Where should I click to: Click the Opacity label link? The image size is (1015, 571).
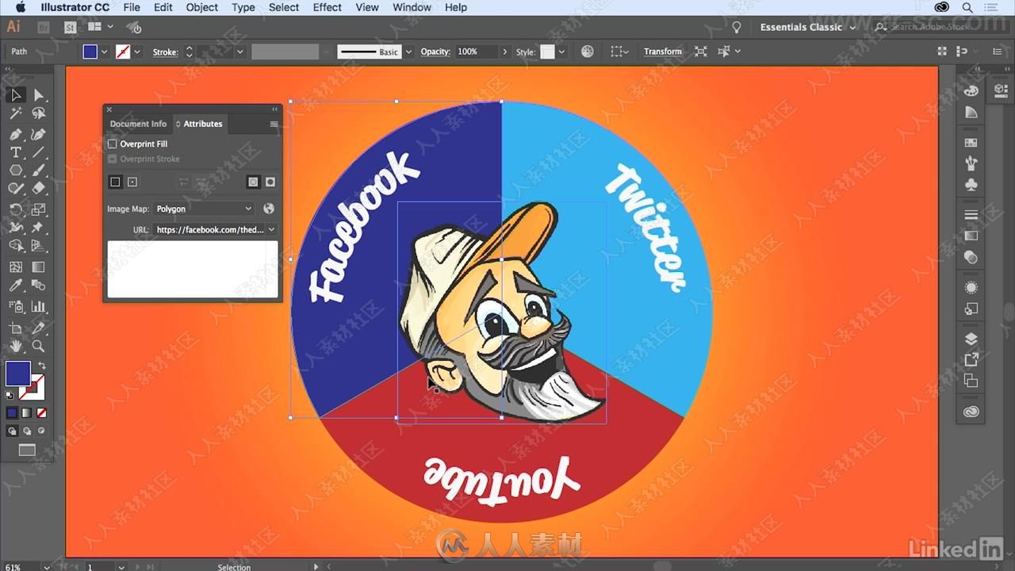(435, 52)
